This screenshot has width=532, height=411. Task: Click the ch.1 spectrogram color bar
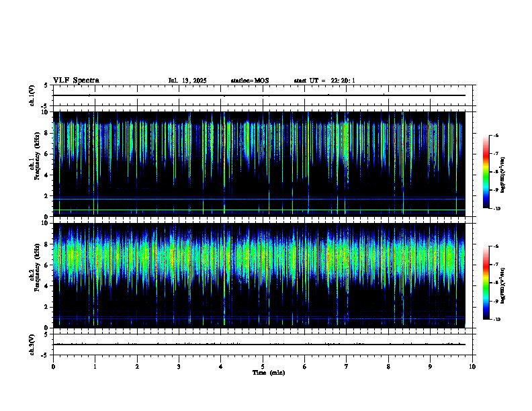pos(486,172)
